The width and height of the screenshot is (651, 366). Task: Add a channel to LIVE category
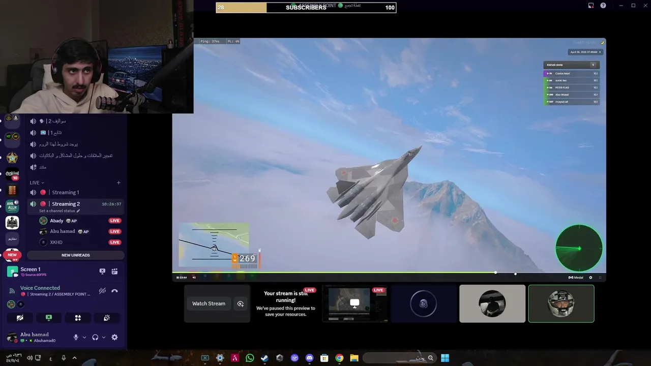(119, 182)
